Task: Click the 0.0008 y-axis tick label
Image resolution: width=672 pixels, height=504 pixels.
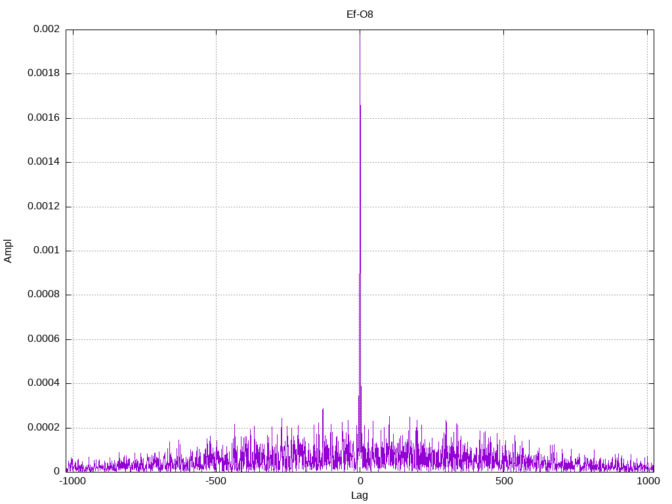Action: 43,295
